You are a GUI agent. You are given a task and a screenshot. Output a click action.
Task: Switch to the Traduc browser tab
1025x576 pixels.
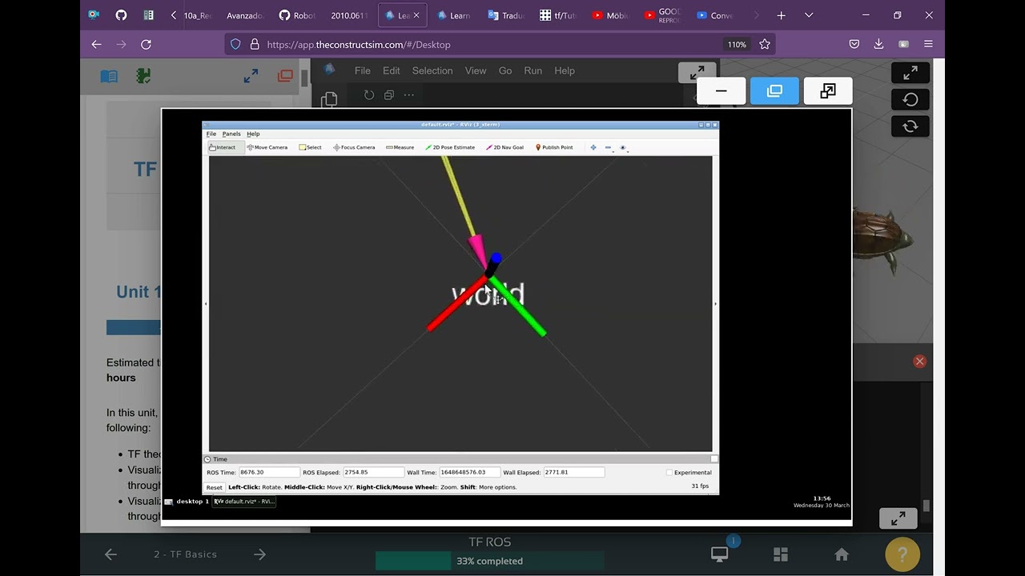click(504, 15)
